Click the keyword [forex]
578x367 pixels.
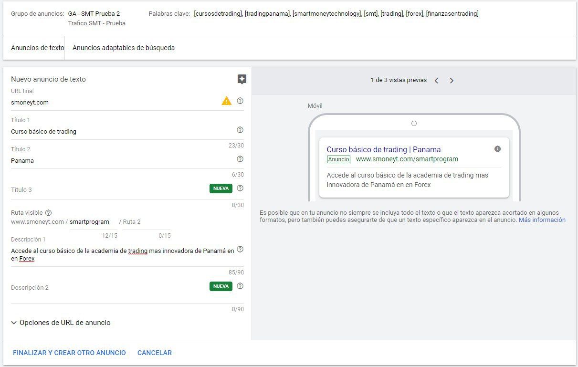click(414, 14)
